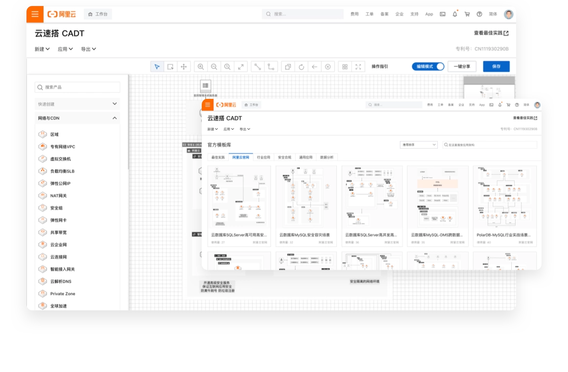
Task: Click 操作指引 guide link
Action: [x=379, y=67]
